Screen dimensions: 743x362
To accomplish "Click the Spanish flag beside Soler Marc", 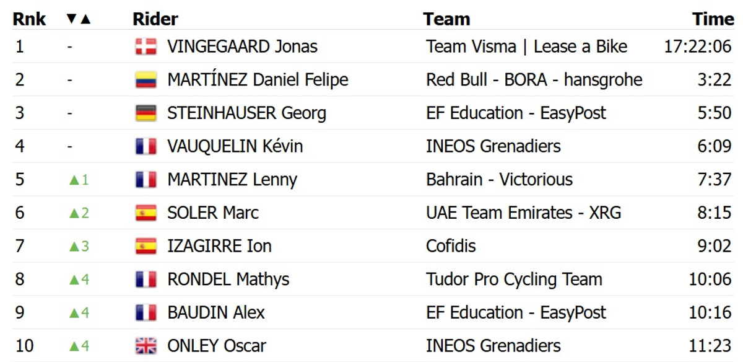I will (x=146, y=213).
